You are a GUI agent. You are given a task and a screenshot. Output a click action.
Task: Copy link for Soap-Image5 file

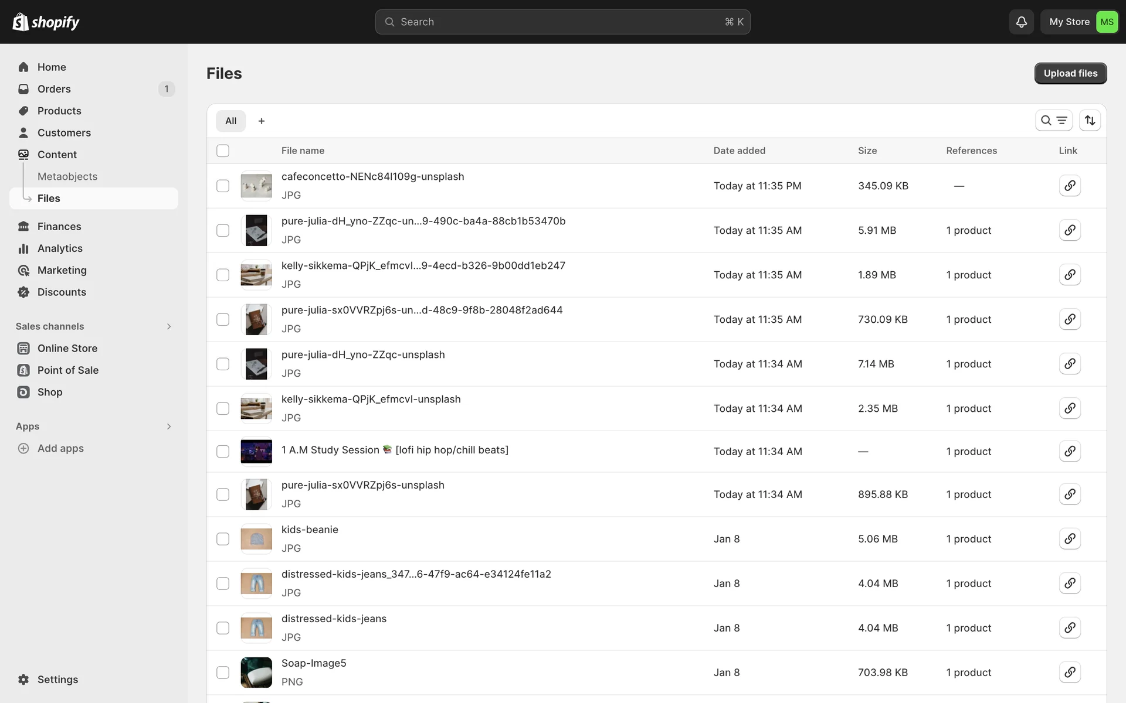(1070, 672)
